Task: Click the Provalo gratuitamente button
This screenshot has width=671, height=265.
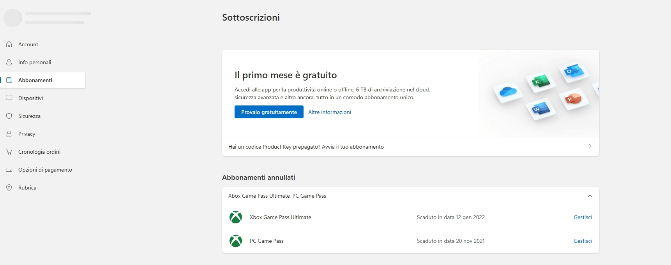Action: 269,112
